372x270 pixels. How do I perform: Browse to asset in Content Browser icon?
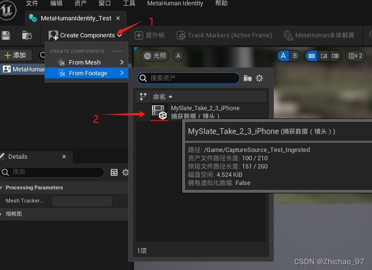[27, 35]
